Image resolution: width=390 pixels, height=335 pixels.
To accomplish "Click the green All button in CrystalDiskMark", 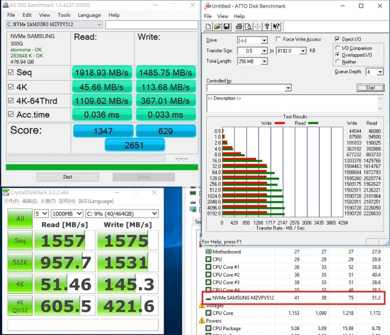I will (x=19, y=219).
